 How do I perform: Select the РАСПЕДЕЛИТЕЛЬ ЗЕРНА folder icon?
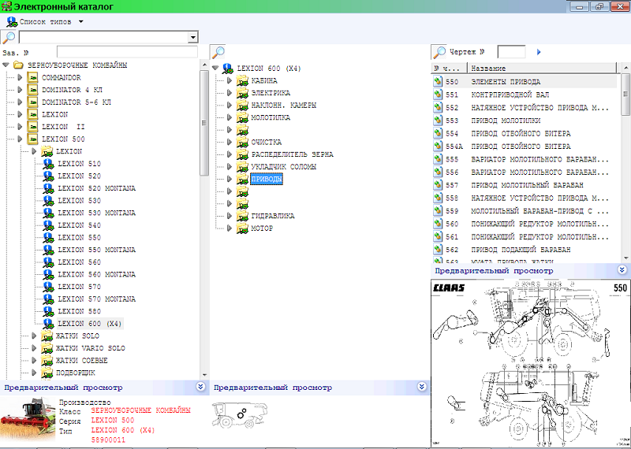pyautogui.click(x=242, y=154)
